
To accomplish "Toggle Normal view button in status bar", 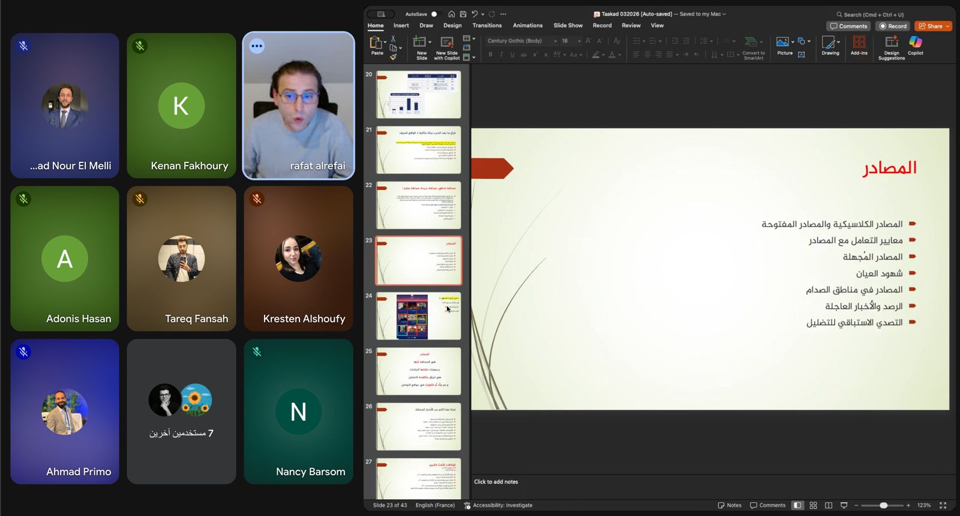I will (797, 505).
